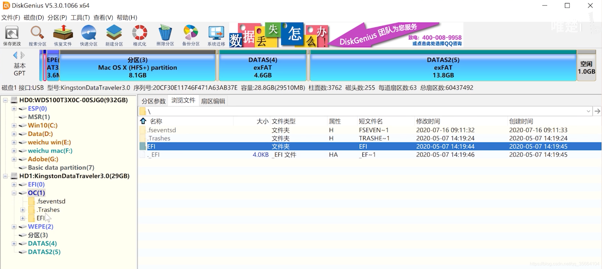Click the ._EFI file icon in list

pyautogui.click(x=143, y=154)
